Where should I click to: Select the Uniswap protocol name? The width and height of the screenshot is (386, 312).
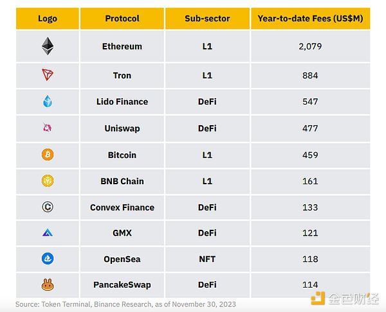(x=122, y=128)
